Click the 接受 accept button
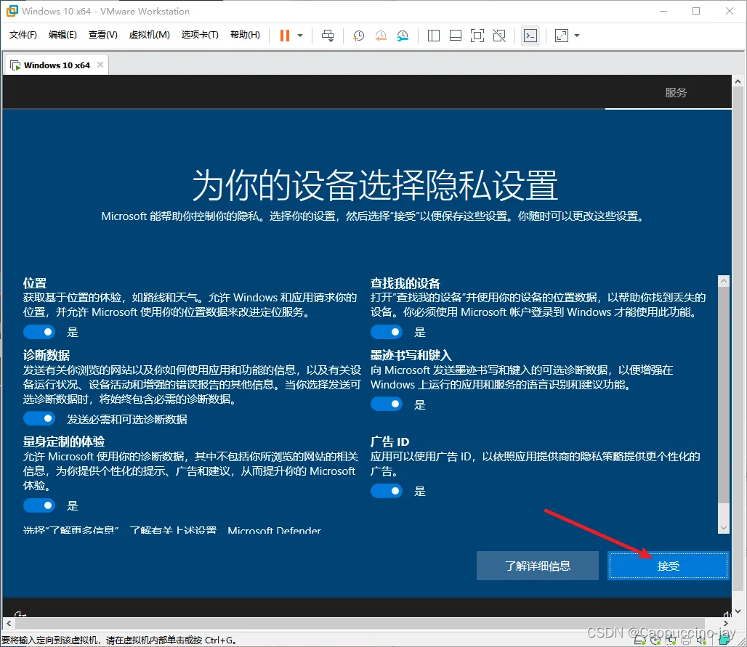 point(668,566)
